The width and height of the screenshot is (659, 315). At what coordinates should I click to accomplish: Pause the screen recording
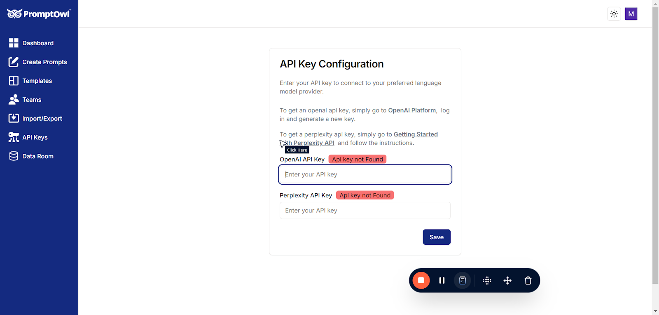click(442, 280)
